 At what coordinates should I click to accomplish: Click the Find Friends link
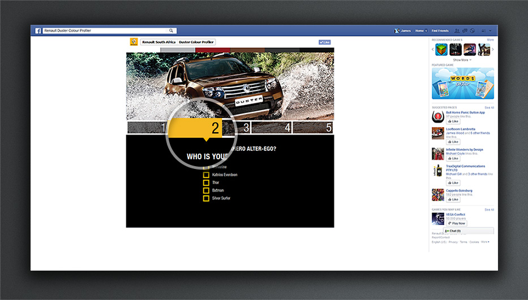click(440, 31)
